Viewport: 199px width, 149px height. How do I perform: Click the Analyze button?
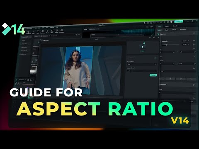(153, 75)
